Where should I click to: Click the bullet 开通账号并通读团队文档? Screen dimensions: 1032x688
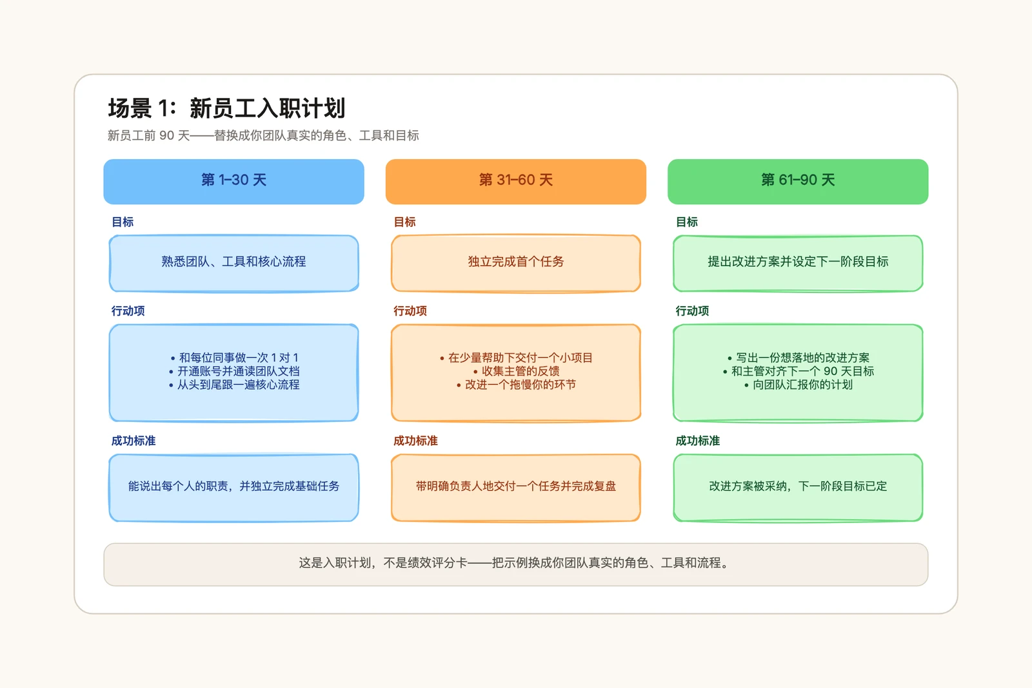tap(234, 371)
